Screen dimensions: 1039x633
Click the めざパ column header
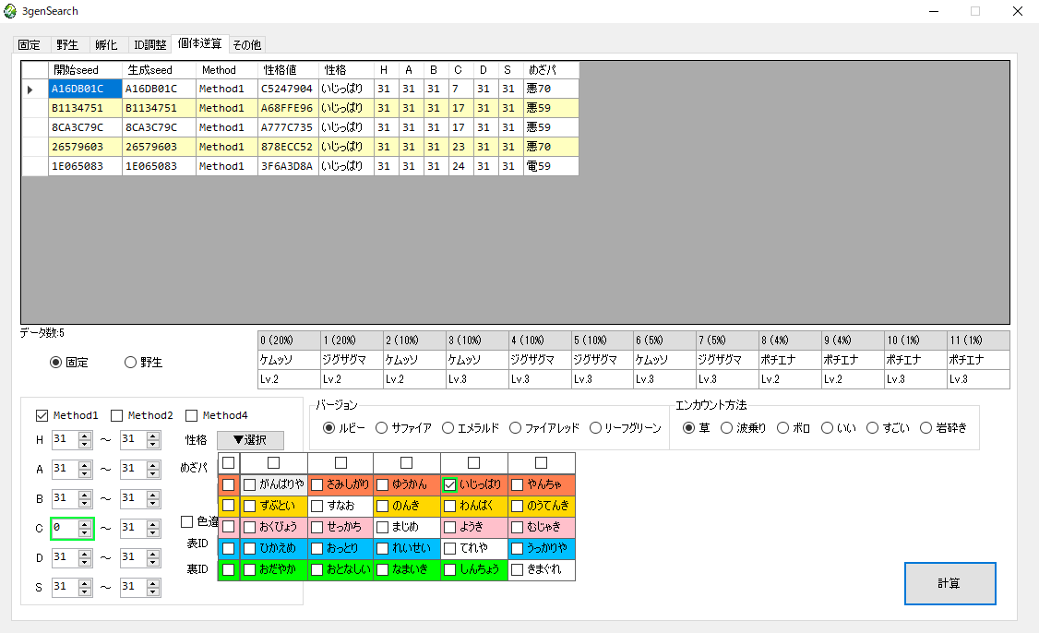pyautogui.click(x=551, y=69)
